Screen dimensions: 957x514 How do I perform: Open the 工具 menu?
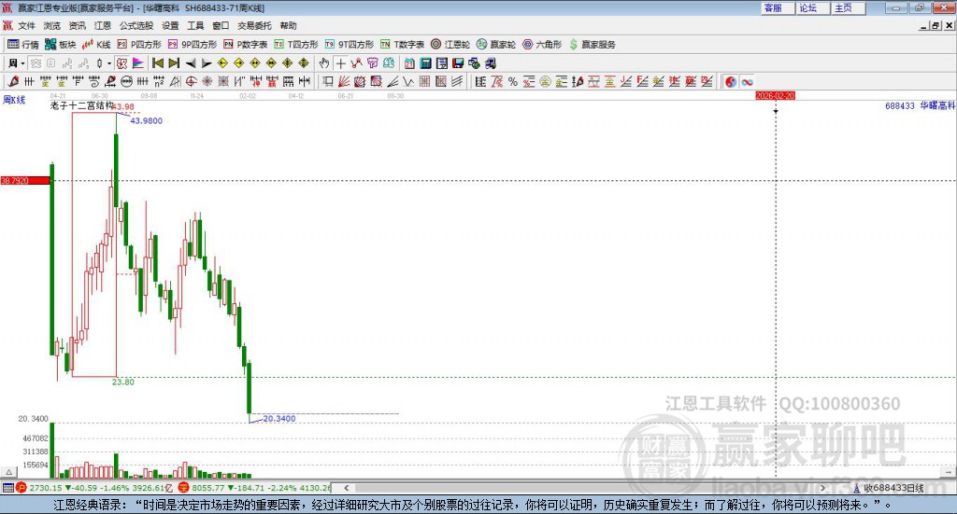(195, 25)
